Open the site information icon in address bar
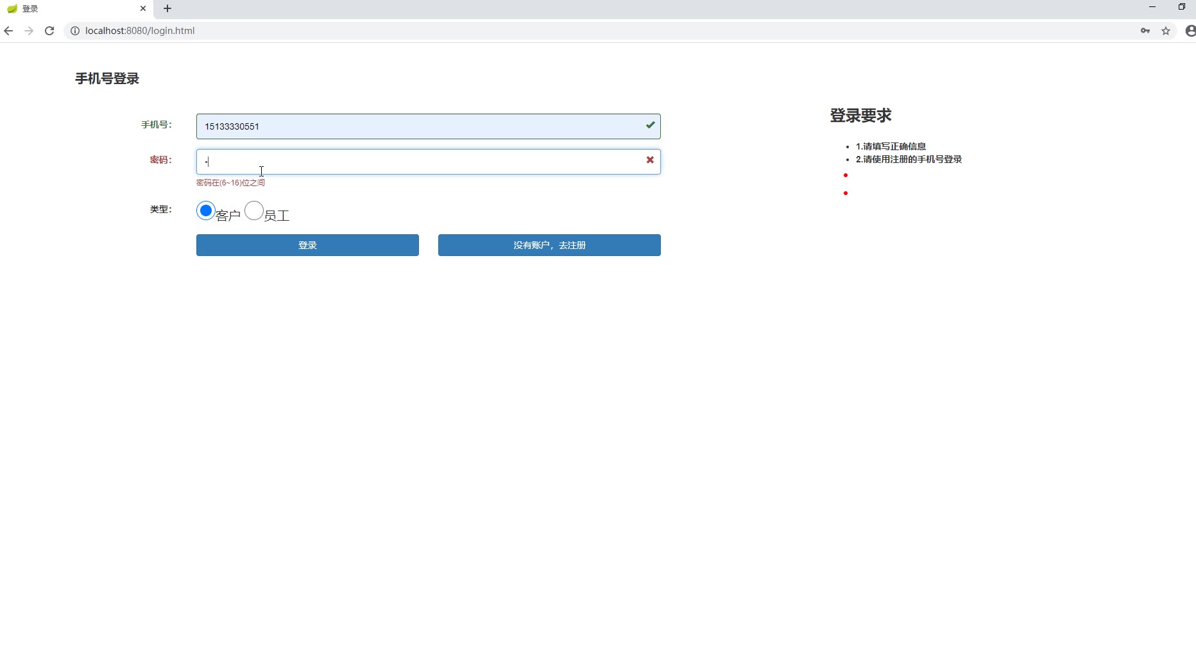The width and height of the screenshot is (1196, 652). click(74, 31)
